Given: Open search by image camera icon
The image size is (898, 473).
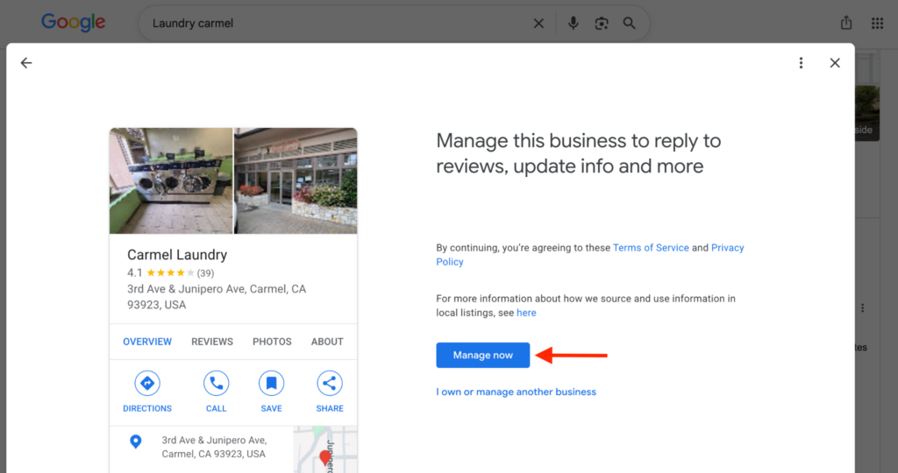Looking at the screenshot, I should point(601,24).
